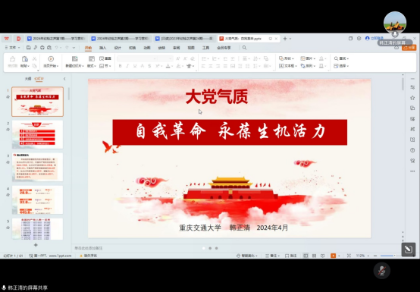420x292 pixels.
Task: Open the 查找 find dropdown
Action: (x=341, y=58)
